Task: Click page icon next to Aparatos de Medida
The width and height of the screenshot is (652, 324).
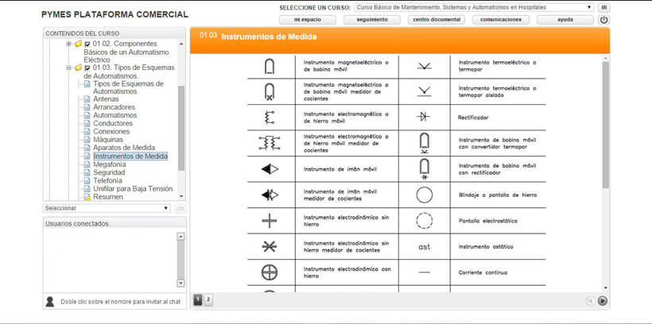Action: coord(87,148)
